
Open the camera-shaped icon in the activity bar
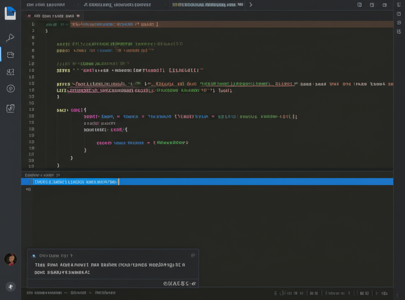point(11,108)
